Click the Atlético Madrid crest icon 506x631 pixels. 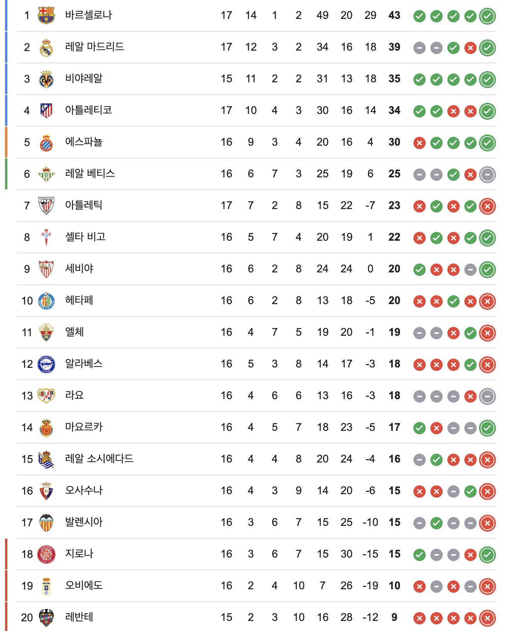[x=46, y=111]
